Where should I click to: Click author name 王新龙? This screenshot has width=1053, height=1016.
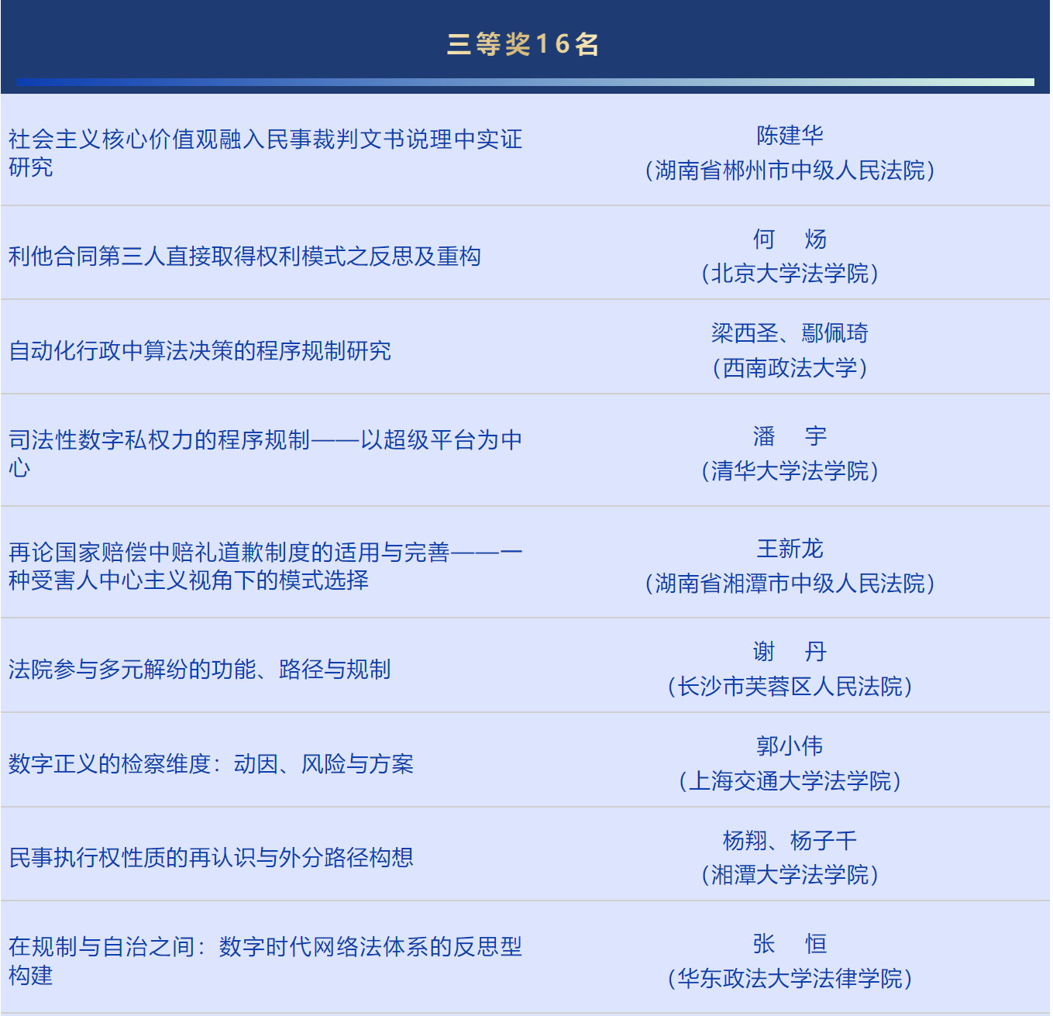click(x=790, y=549)
